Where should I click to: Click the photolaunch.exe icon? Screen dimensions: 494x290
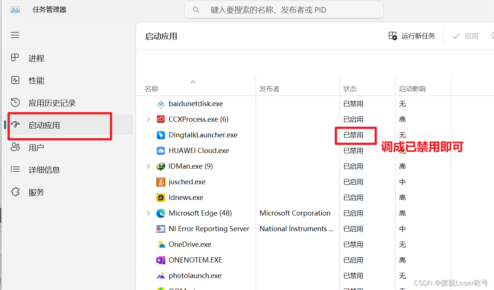pyautogui.click(x=161, y=276)
